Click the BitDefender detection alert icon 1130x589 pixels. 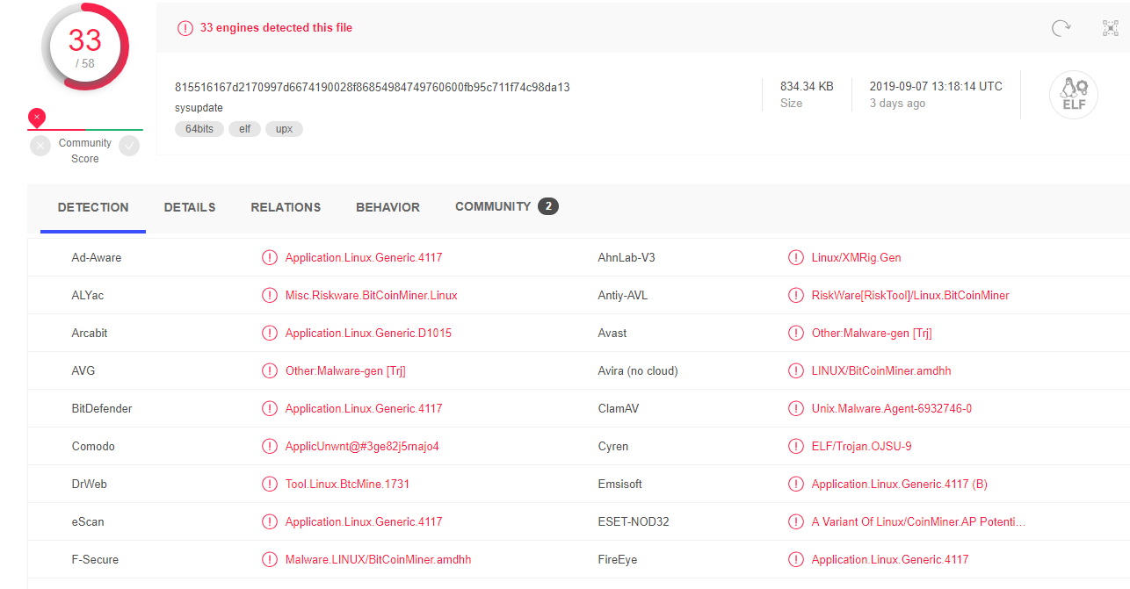click(x=270, y=409)
